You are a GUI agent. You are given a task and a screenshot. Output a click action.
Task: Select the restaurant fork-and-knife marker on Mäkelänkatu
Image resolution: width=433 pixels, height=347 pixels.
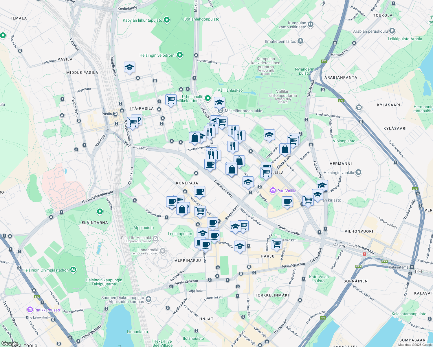tap(210, 133)
